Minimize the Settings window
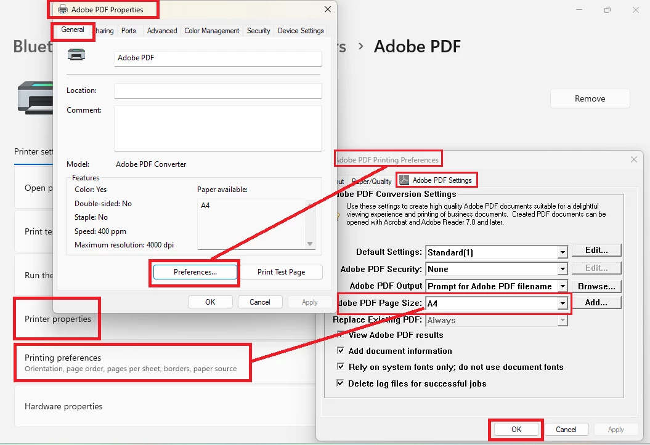 tap(579, 9)
